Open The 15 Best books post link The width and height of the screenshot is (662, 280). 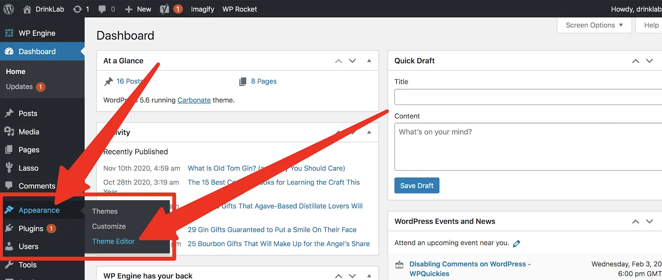click(x=274, y=182)
